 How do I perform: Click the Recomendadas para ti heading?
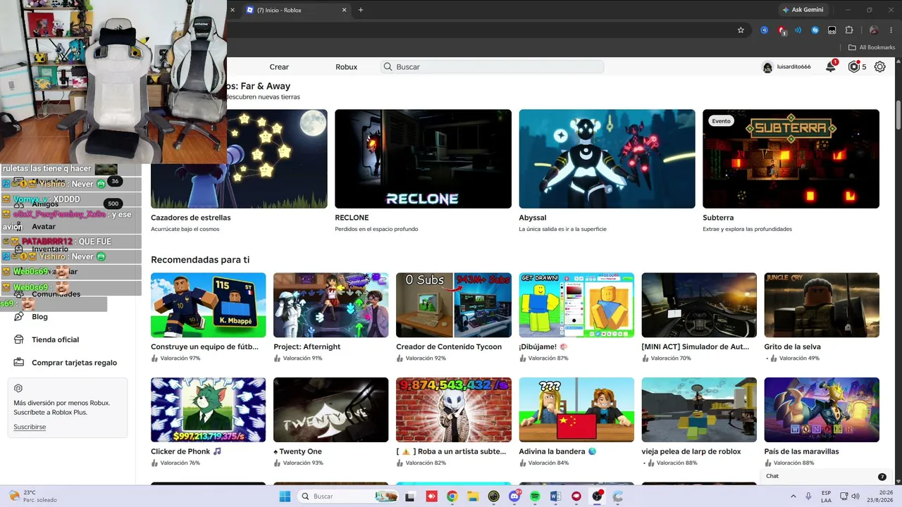pyautogui.click(x=200, y=260)
